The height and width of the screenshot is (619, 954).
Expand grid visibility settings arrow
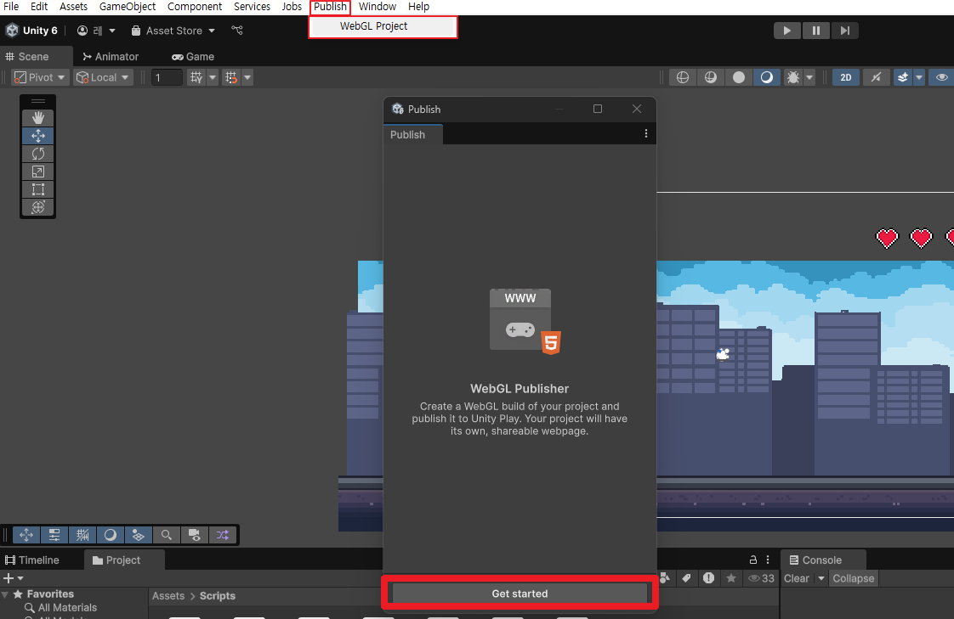tap(213, 77)
